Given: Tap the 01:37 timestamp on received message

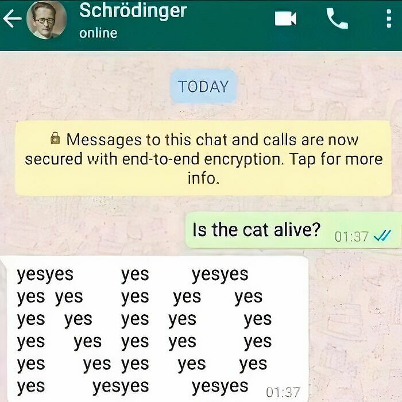Looking at the screenshot, I should click(283, 392).
